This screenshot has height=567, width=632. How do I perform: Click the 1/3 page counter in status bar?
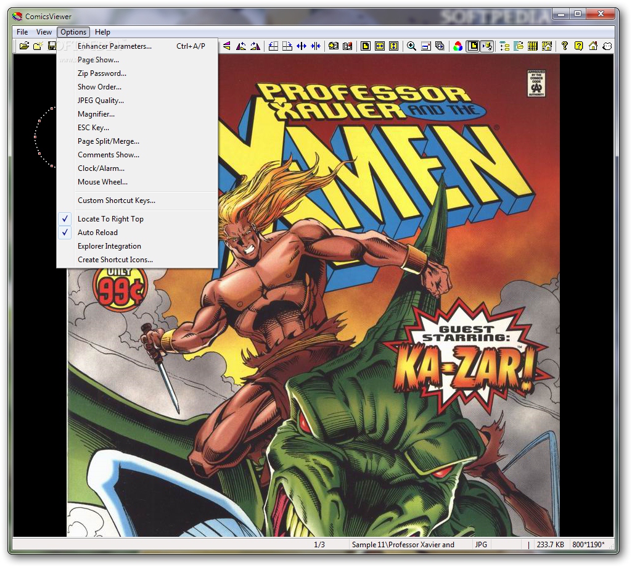pos(319,544)
